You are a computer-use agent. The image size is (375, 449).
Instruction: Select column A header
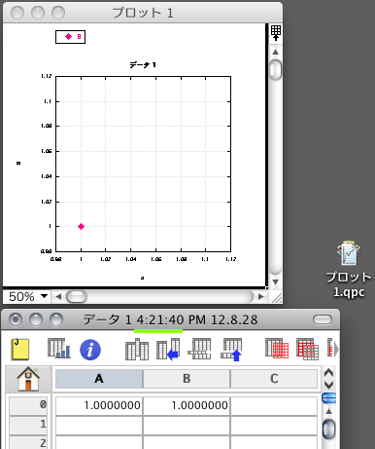pos(99,379)
